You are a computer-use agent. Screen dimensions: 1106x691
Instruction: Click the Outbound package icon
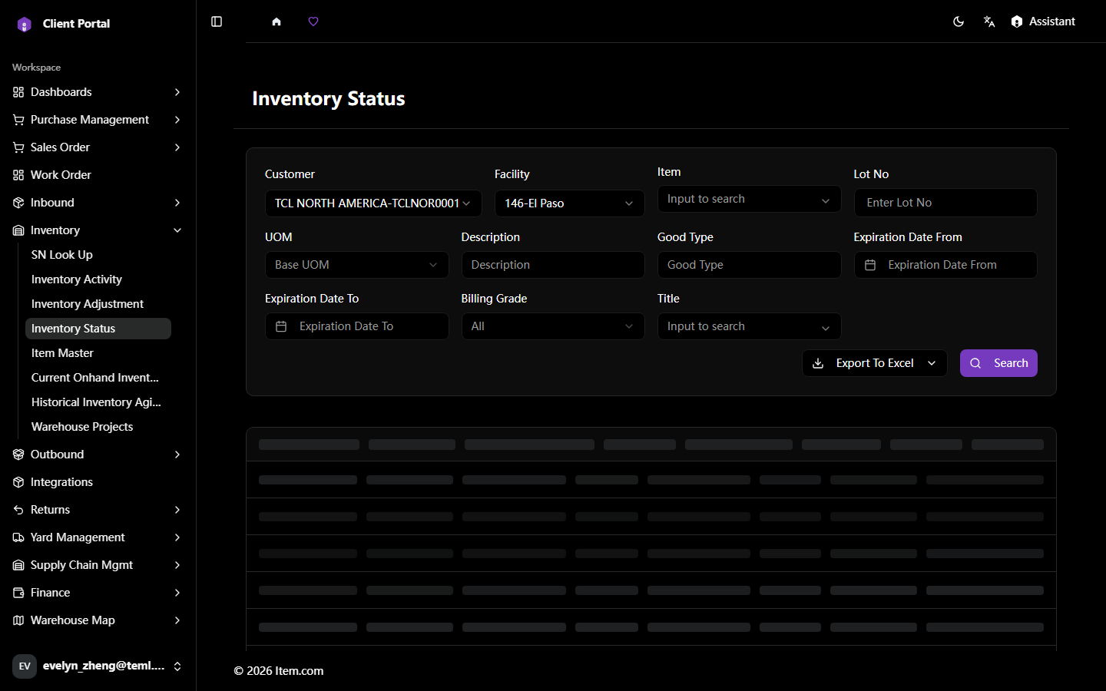[18, 455]
